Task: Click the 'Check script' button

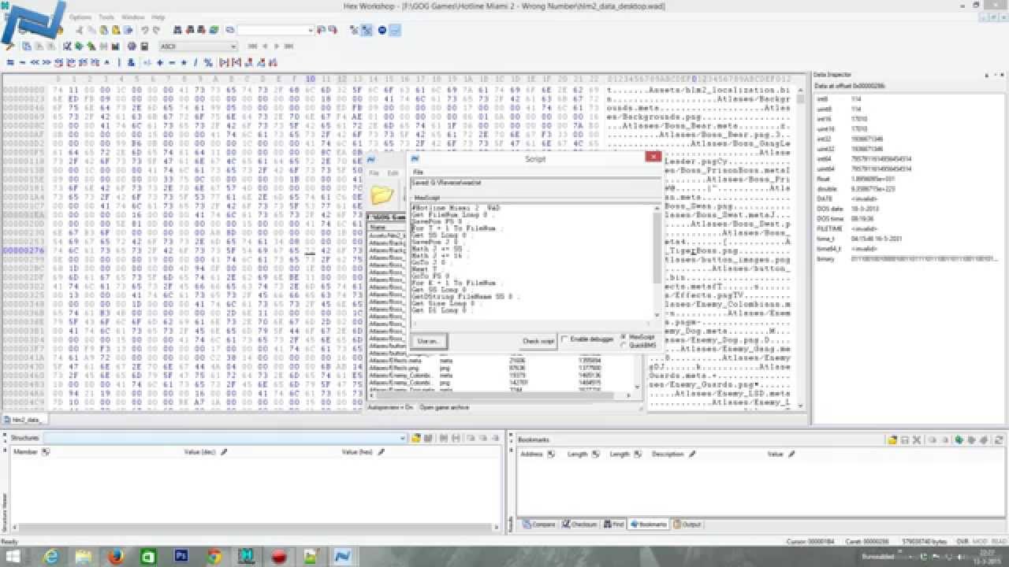Action: pos(538,341)
